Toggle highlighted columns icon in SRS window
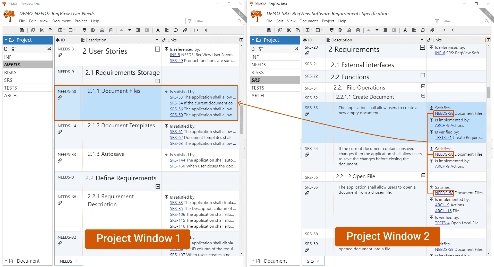494x267 pixels. click(x=488, y=40)
